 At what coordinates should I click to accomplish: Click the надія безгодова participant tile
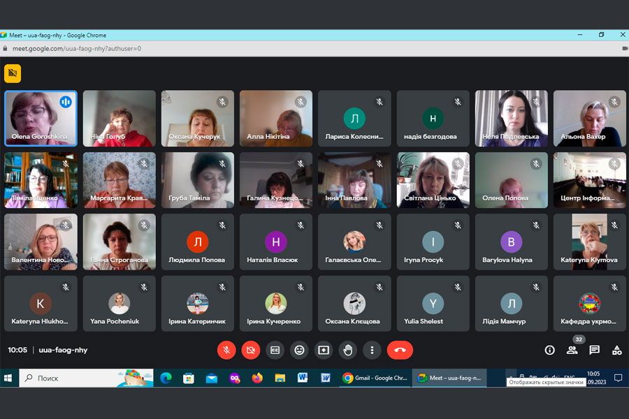coord(433,118)
